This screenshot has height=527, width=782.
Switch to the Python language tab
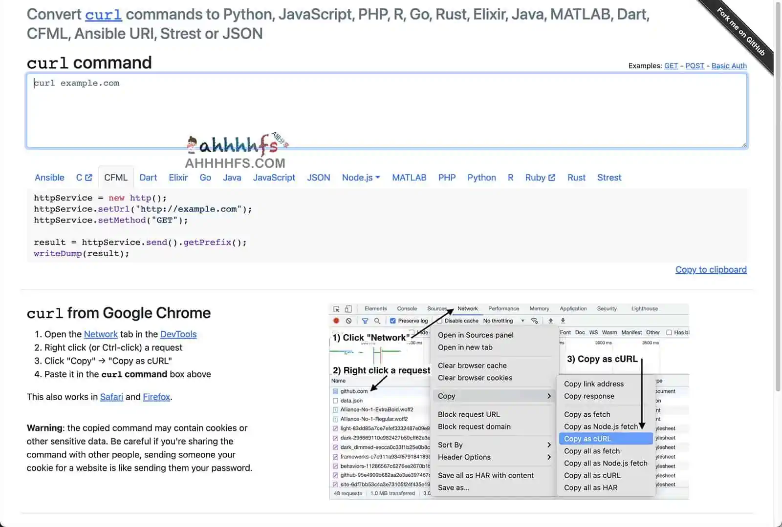tap(481, 178)
